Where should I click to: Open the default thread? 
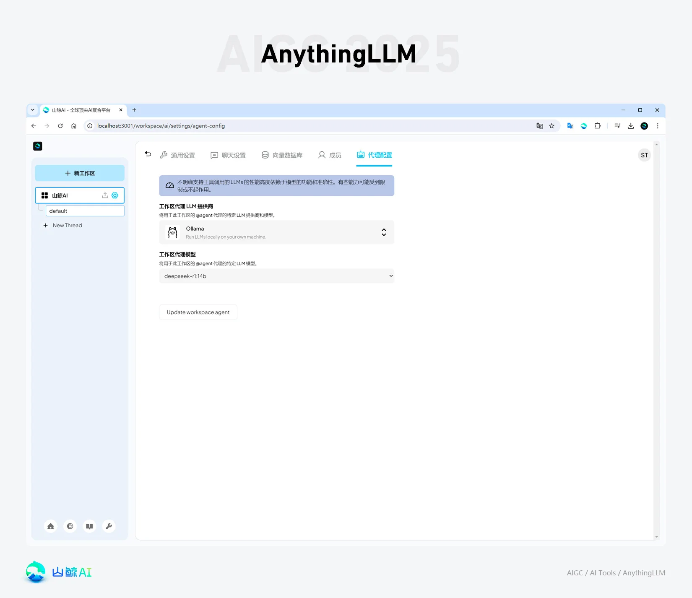(x=85, y=211)
